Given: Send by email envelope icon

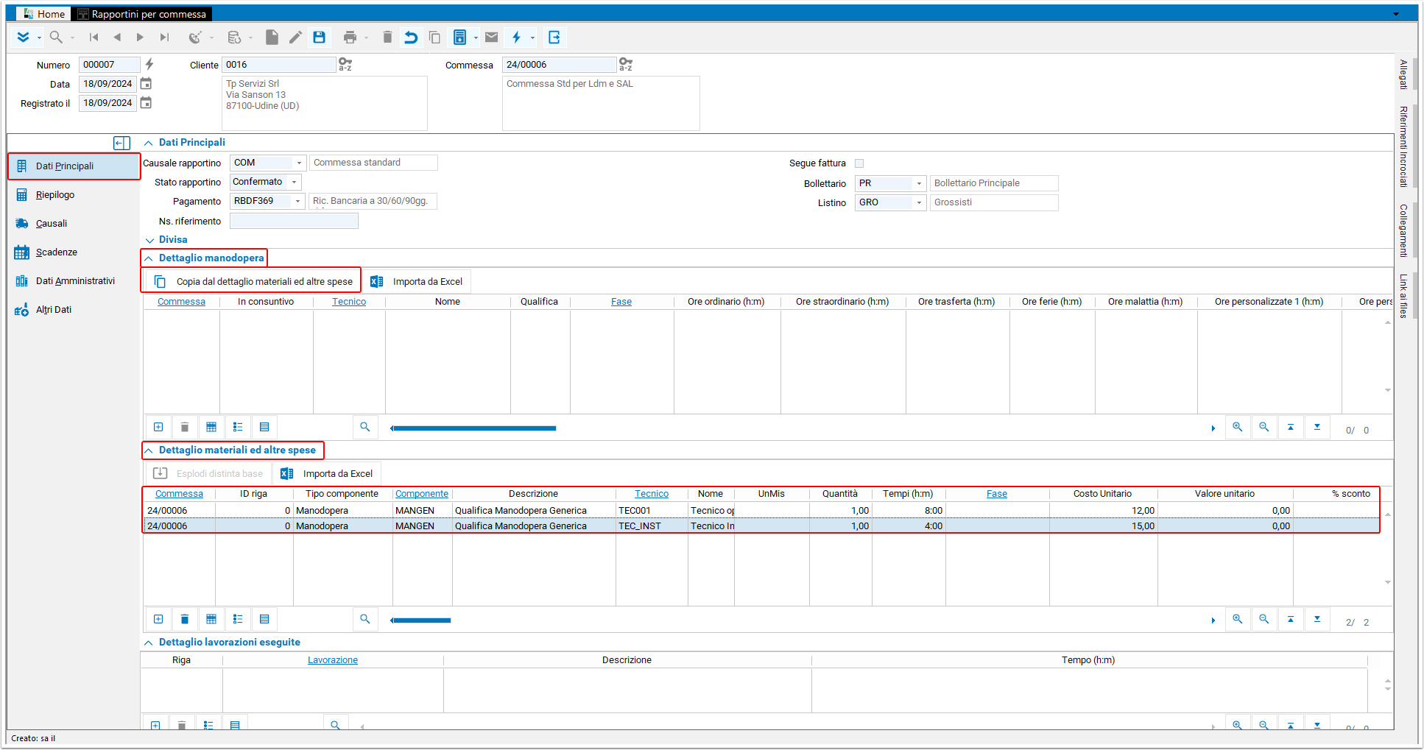Looking at the screenshot, I should [492, 37].
